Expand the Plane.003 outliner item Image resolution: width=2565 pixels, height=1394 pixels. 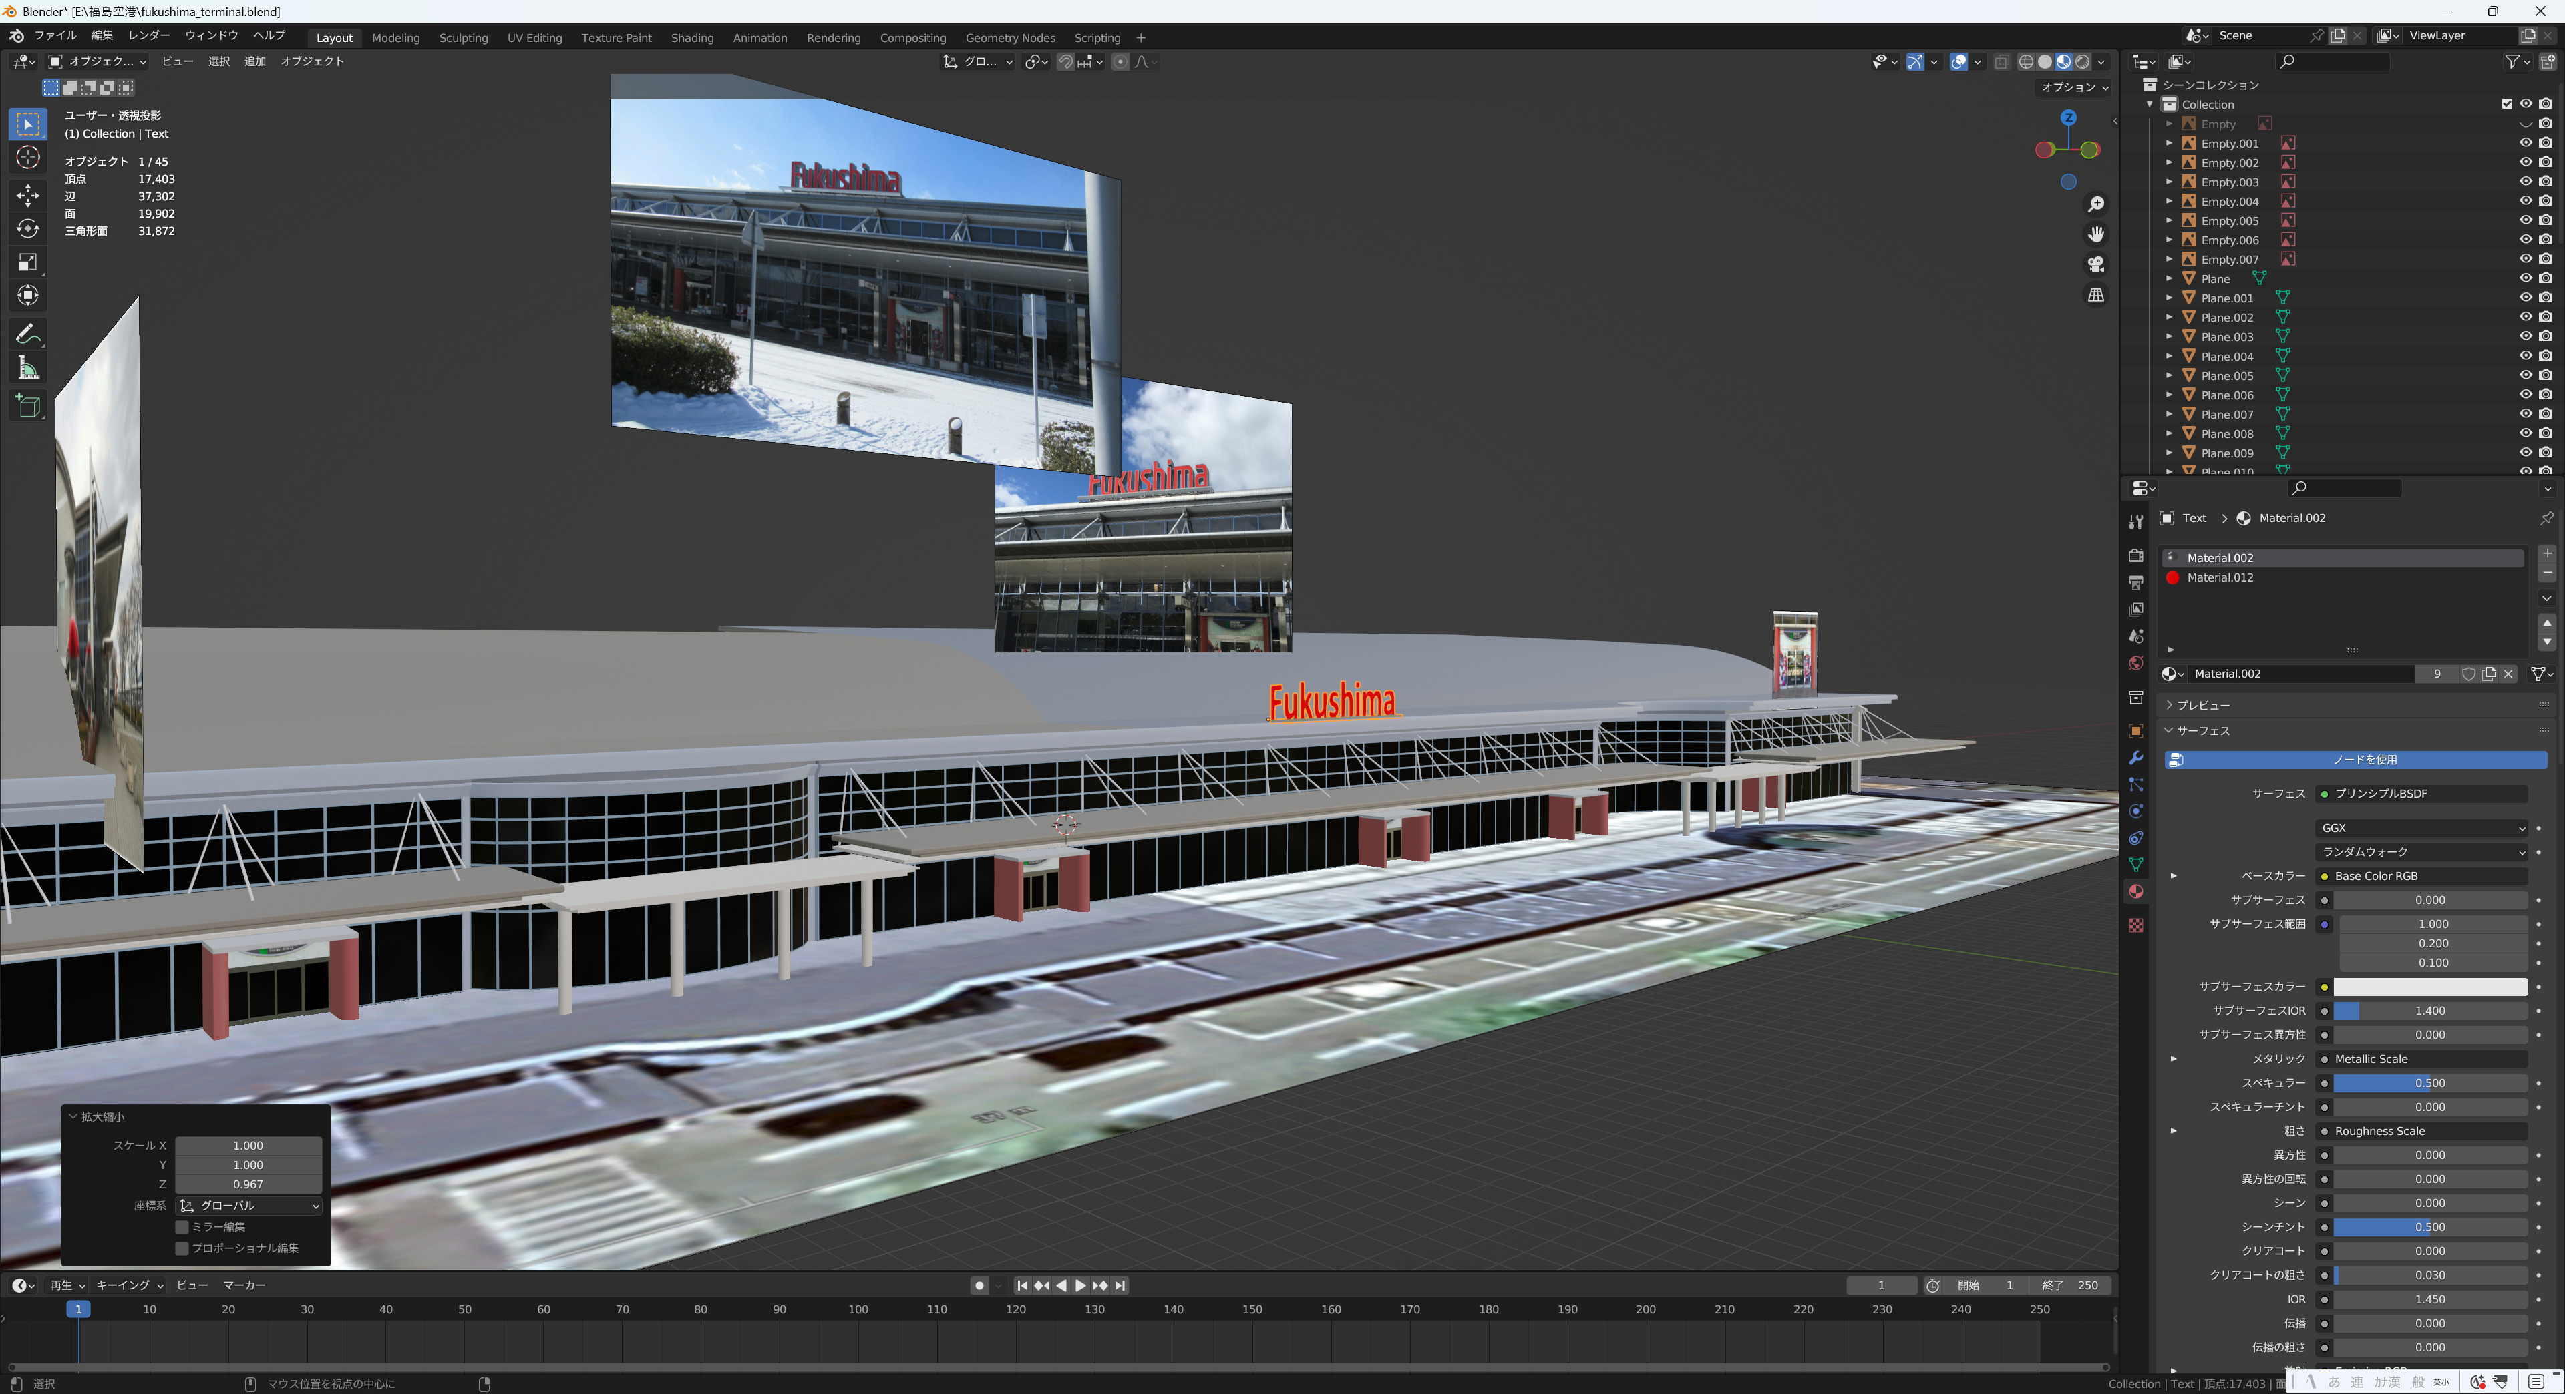point(2169,337)
